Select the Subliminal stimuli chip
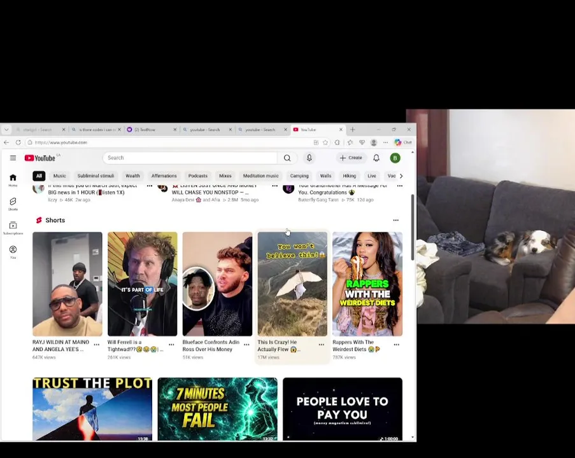This screenshot has width=575, height=458. 96,176
